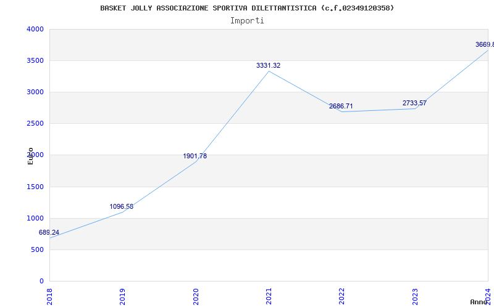
Task: Select the 2019 year on the axis
Action: (123, 296)
